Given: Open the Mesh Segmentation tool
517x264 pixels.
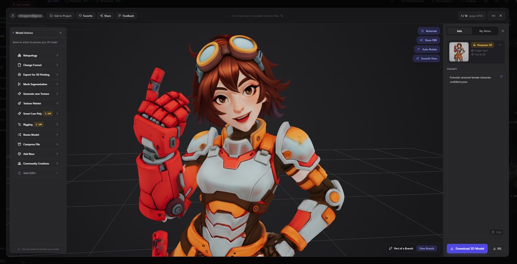Looking at the screenshot, I should pos(37,84).
